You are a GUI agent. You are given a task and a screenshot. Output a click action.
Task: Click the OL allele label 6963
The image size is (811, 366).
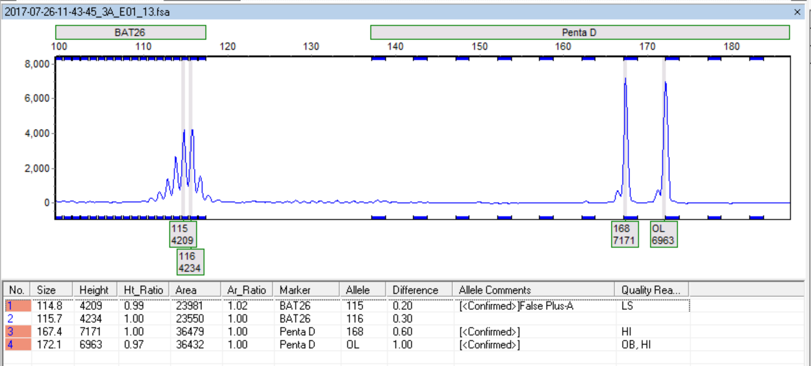663,234
